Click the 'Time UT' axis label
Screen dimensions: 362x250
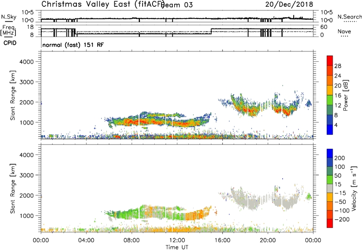177,247
